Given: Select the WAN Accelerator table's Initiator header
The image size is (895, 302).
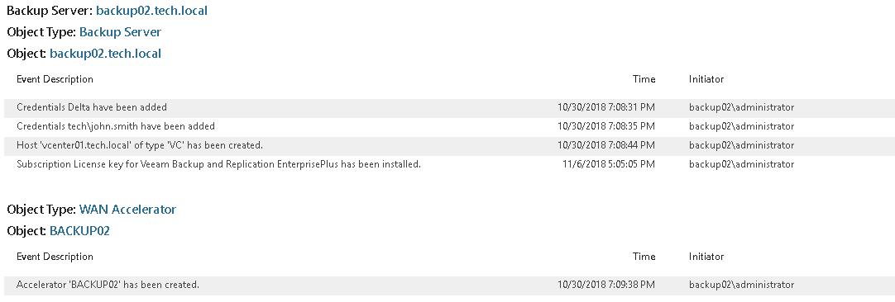Looking at the screenshot, I should click(706, 257).
